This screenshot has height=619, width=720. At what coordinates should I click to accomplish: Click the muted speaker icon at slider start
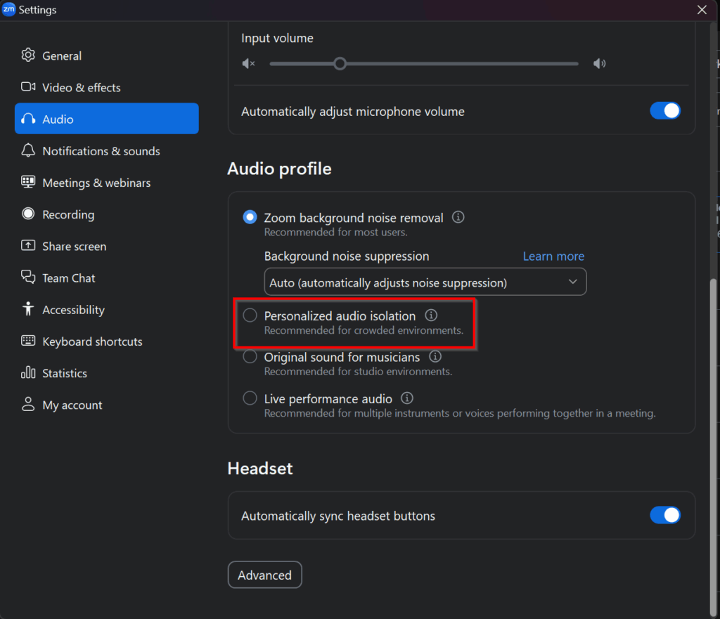248,64
